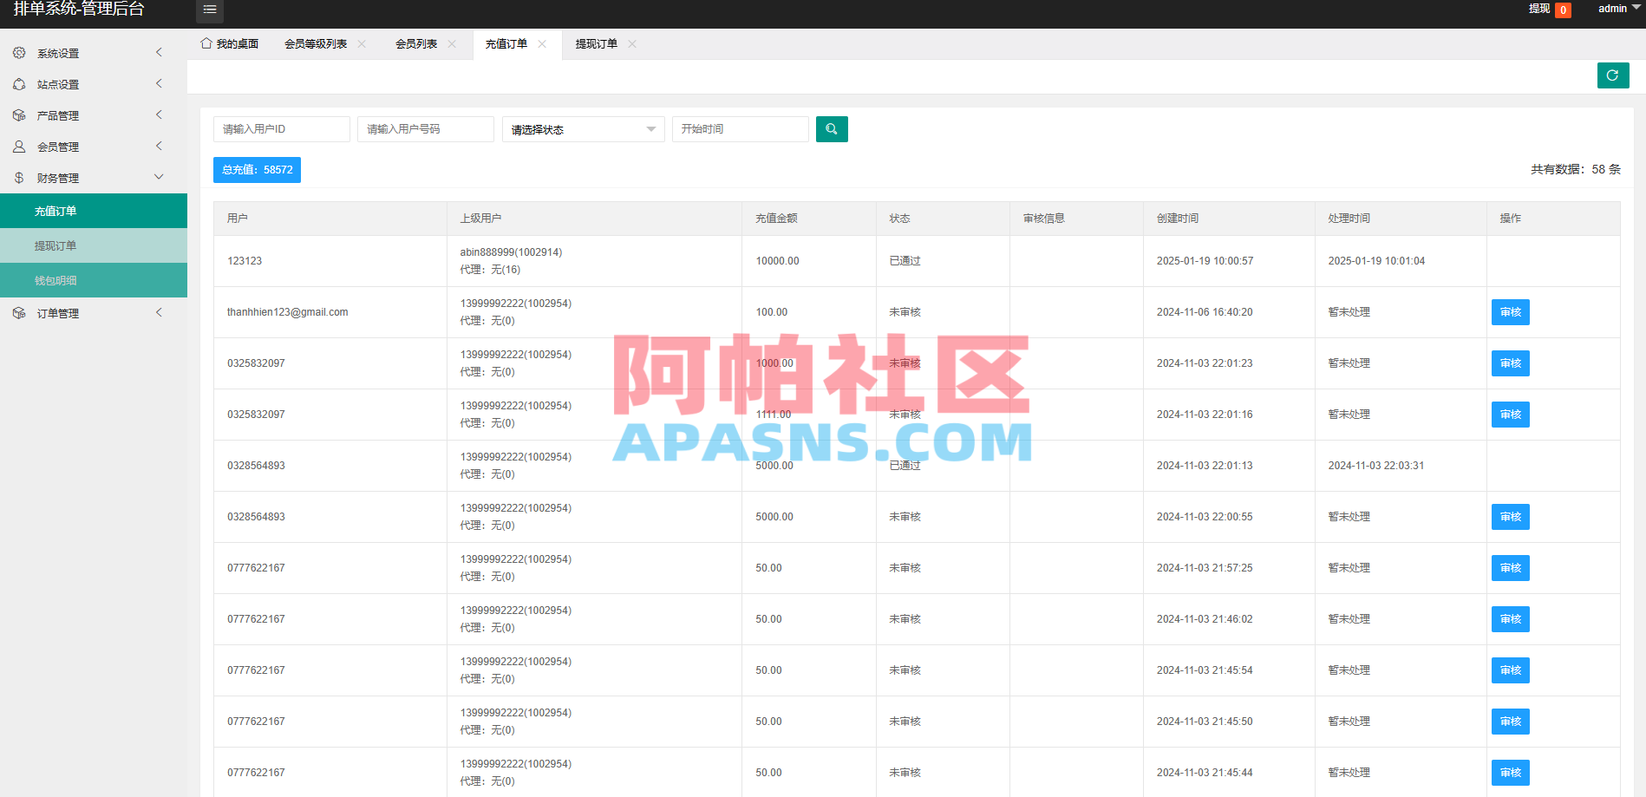Click the magnifier search icon
Viewport: 1646px width, 797px height.
832,128
